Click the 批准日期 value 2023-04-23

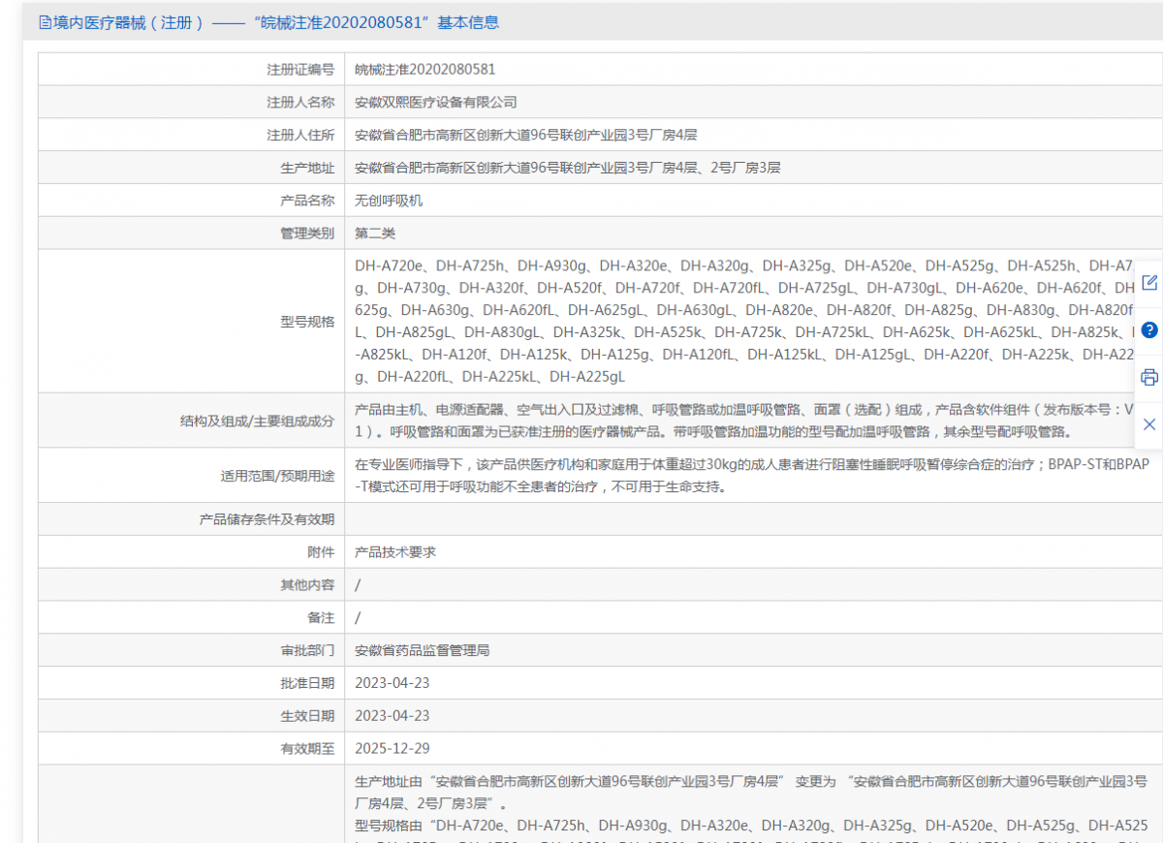[393, 683]
